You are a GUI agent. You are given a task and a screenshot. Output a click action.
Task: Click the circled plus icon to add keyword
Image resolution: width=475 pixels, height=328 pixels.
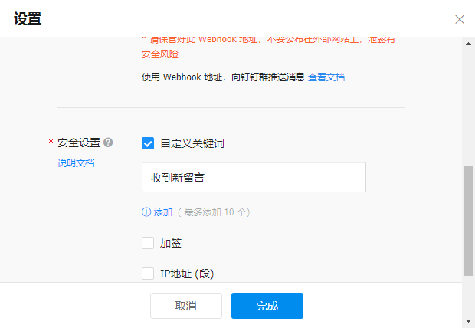tap(146, 212)
